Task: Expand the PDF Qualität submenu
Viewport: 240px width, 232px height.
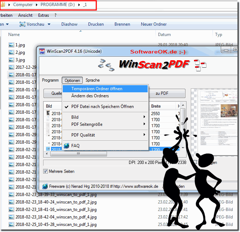Action: pos(105,135)
